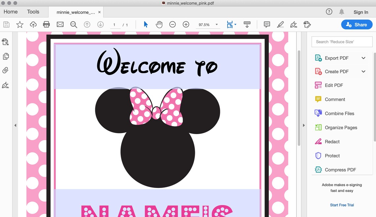The width and height of the screenshot is (376, 217).
Task: Click the Search 'Reduce Size' field
Action: click(x=342, y=42)
